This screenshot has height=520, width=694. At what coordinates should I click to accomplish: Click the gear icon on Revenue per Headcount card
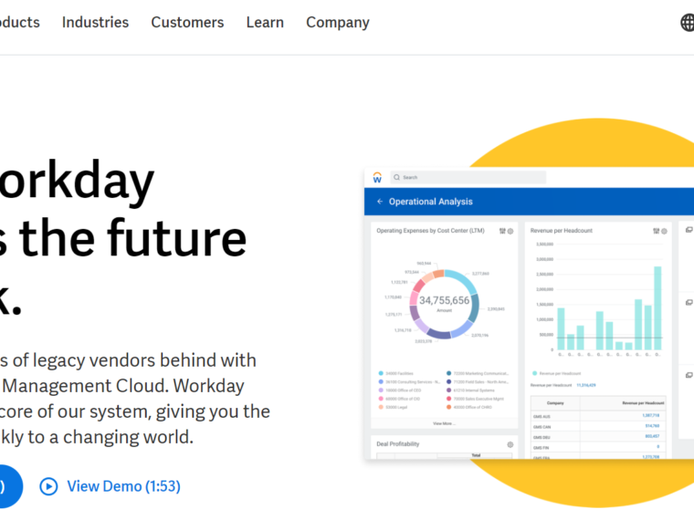(664, 231)
